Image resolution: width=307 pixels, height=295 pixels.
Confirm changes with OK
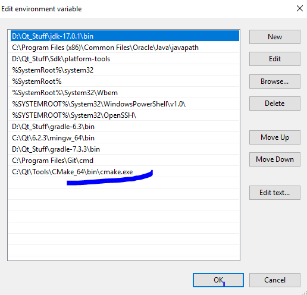218,280
